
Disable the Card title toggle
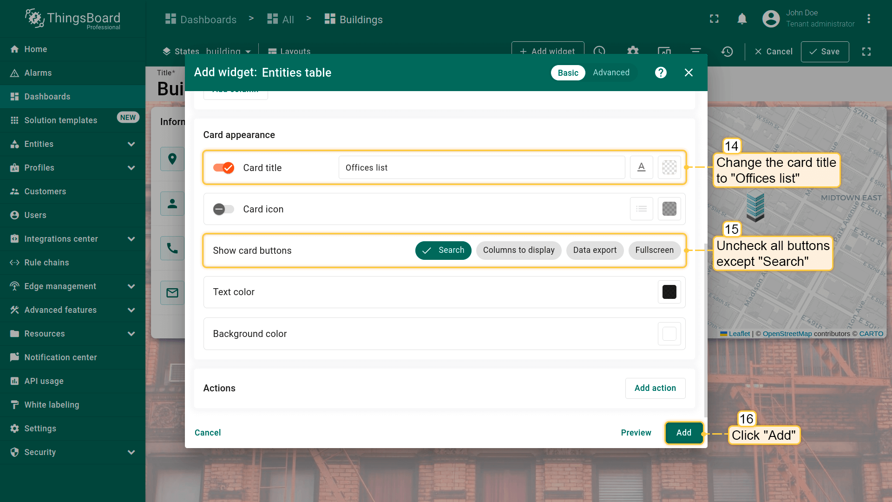click(x=223, y=168)
